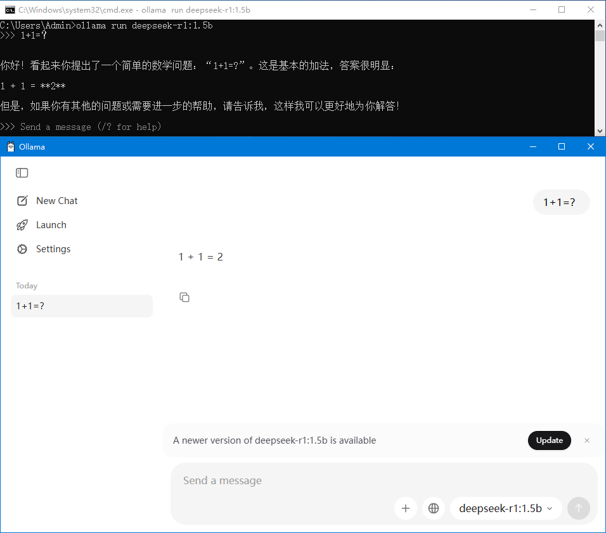Open Settings via the gear icon

pos(22,249)
